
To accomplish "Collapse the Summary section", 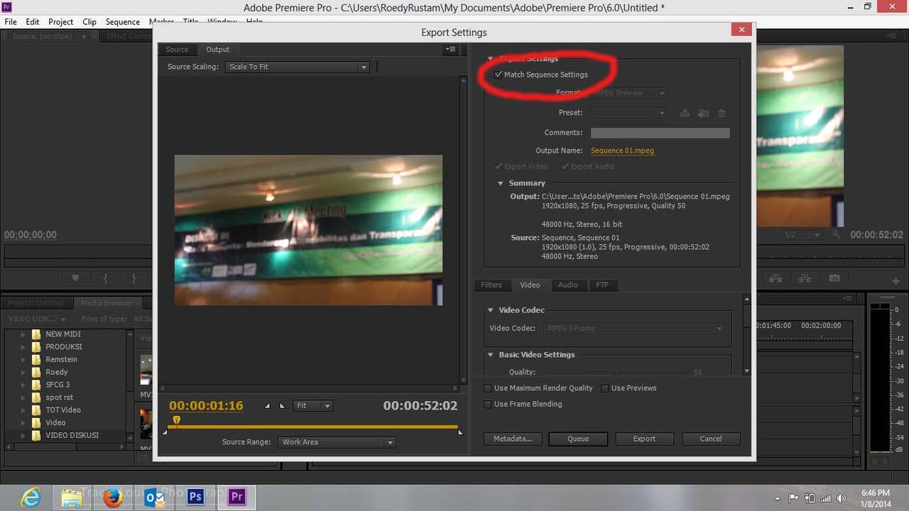I will (x=500, y=183).
